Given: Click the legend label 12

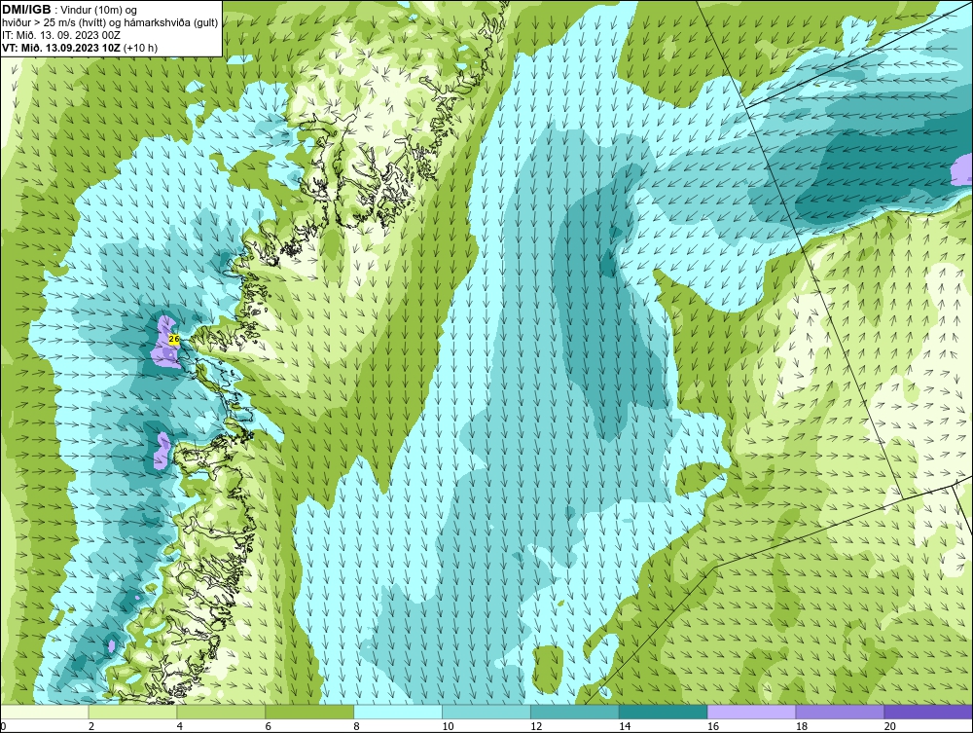Looking at the screenshot, I should [535, 726].
